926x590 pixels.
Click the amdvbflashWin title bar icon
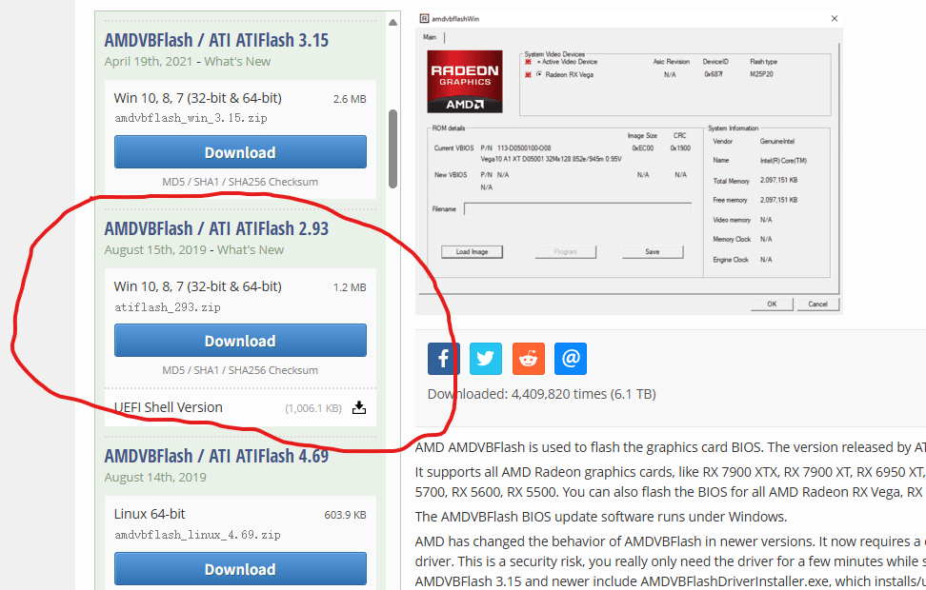(x=424, y=19)
